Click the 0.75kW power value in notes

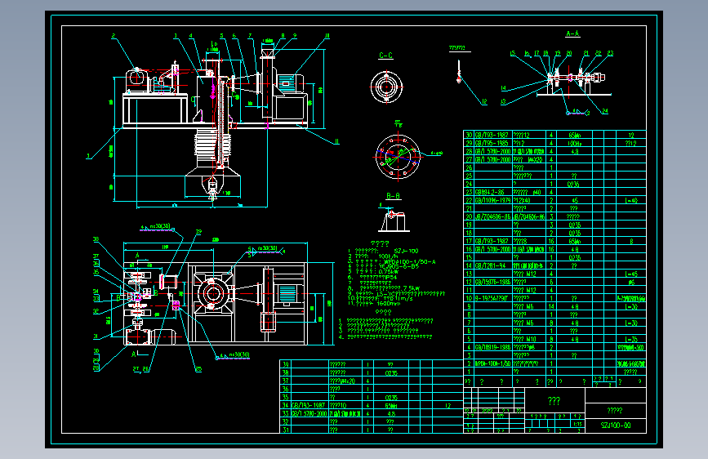coord(390,272)
